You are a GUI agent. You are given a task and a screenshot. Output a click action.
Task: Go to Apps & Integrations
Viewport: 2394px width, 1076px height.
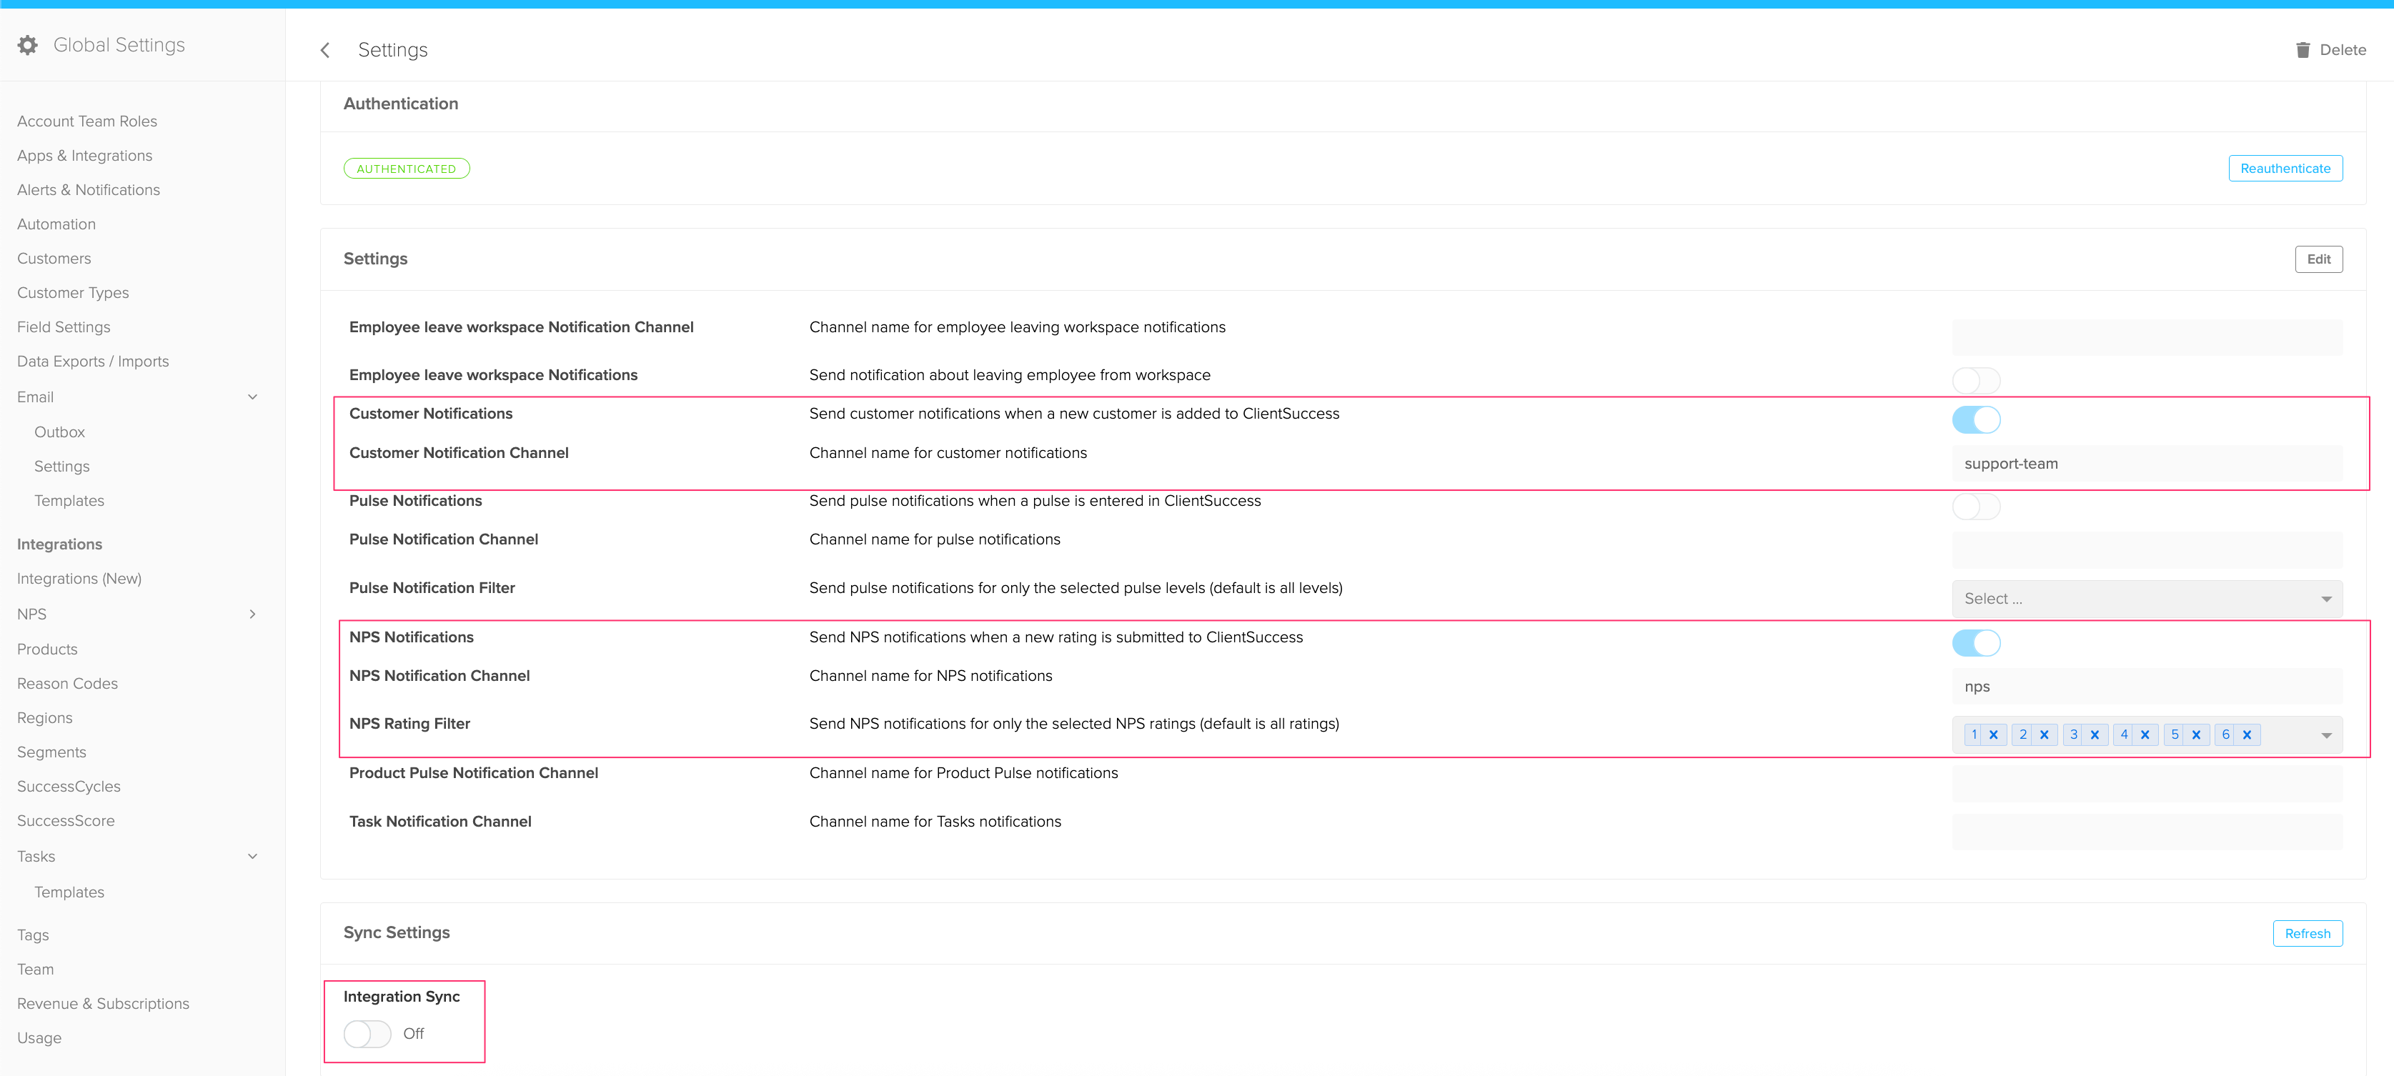pos(84,156)
